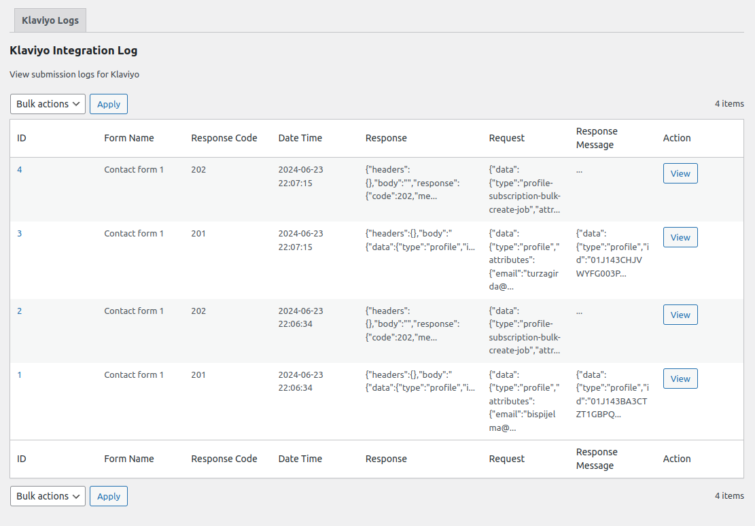Viewport: 755px width, 526px height.
Task: Click response code 202 in row 4
Action: click(198, 169)
